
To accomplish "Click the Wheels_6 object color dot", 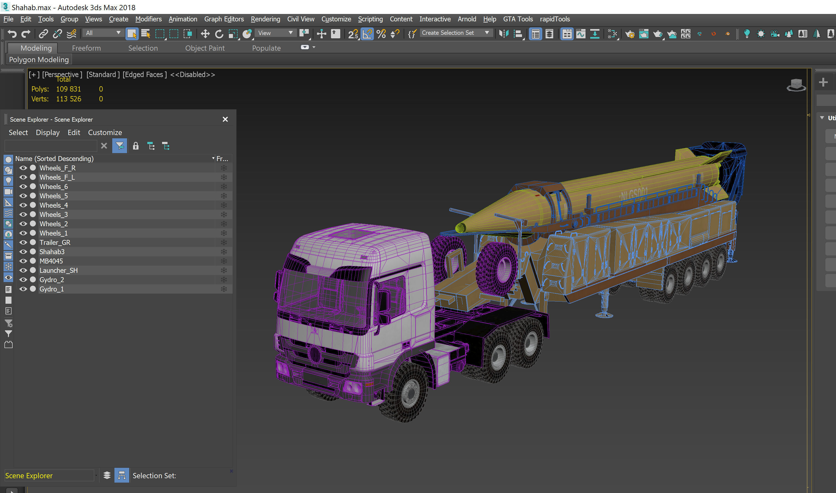I will tap(33, 186).
